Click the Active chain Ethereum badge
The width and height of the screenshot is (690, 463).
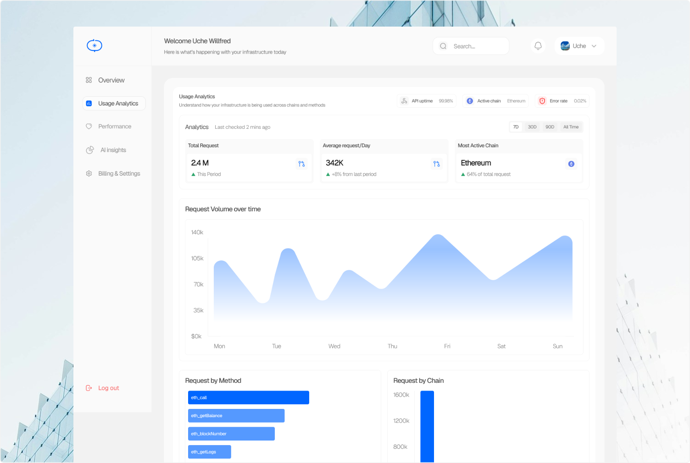coord(495,101)
